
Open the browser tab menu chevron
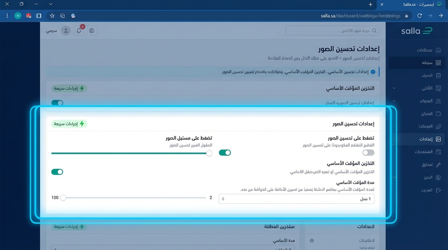click(50, 5)
